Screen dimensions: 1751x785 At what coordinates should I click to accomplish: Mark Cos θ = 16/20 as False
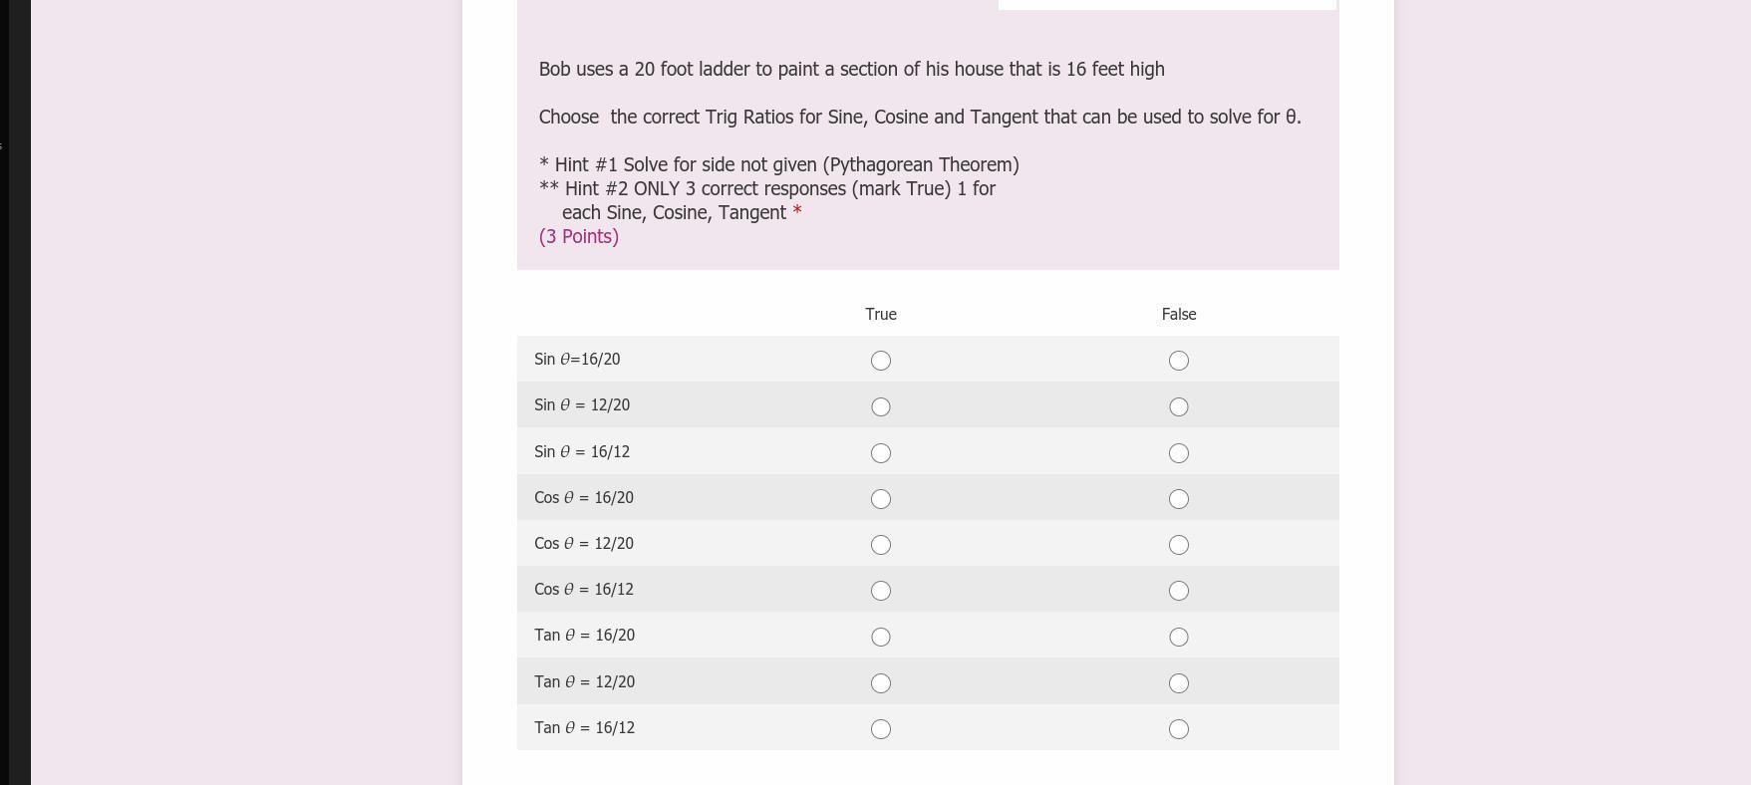click(x=1178, y=499)
